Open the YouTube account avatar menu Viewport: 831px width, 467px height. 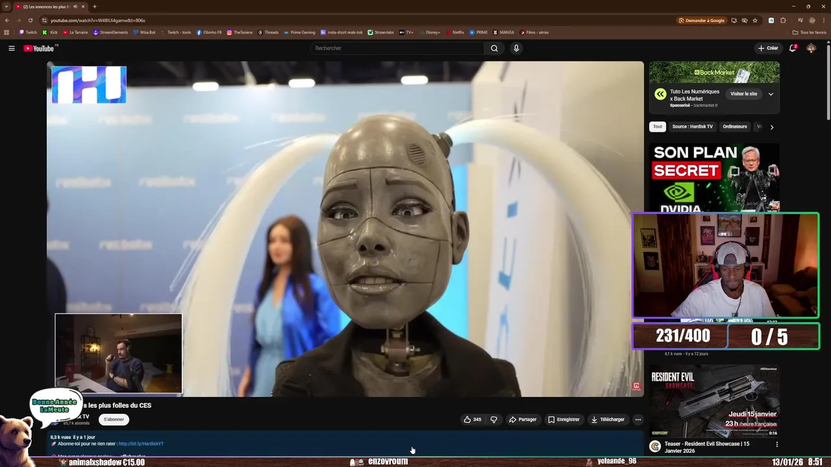[811, 48]
